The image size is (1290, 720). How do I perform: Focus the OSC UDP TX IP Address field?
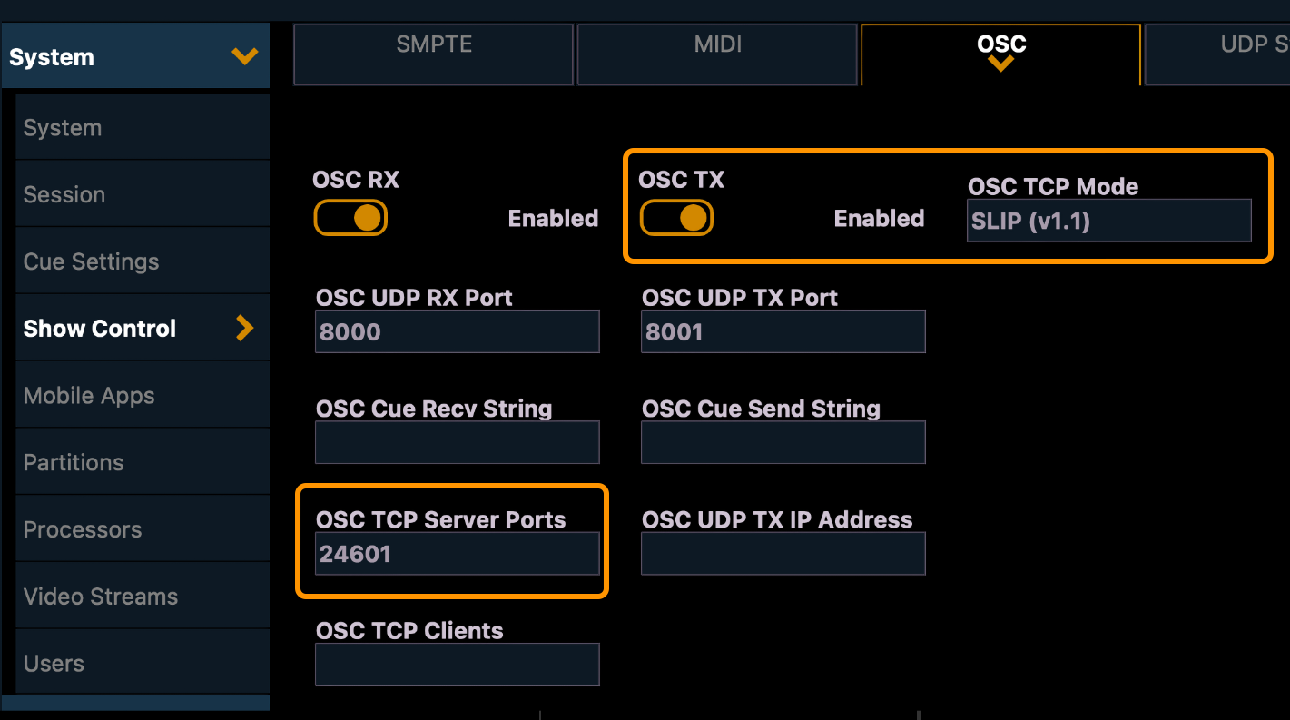click(783, 554)
